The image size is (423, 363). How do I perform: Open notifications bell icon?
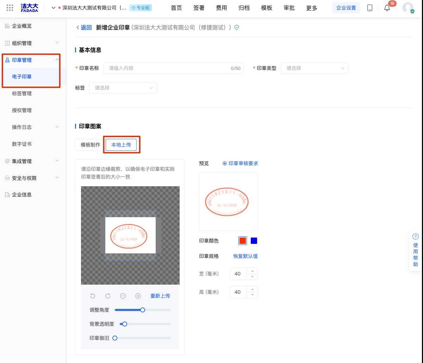click(x=387, y=8)
